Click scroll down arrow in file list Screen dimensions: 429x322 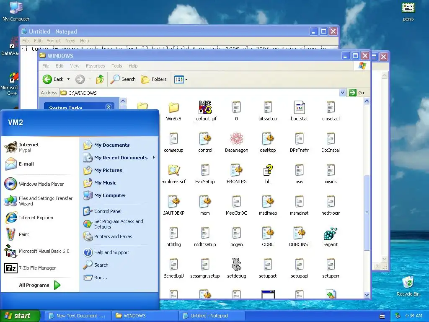click(x=367, y=295)
